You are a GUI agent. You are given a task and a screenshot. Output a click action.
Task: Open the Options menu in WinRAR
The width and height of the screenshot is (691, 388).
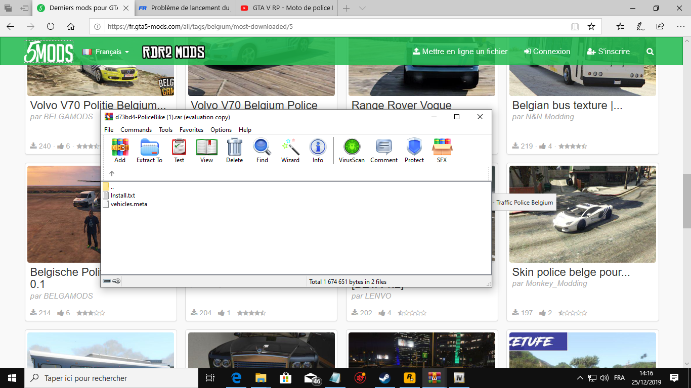221,130
